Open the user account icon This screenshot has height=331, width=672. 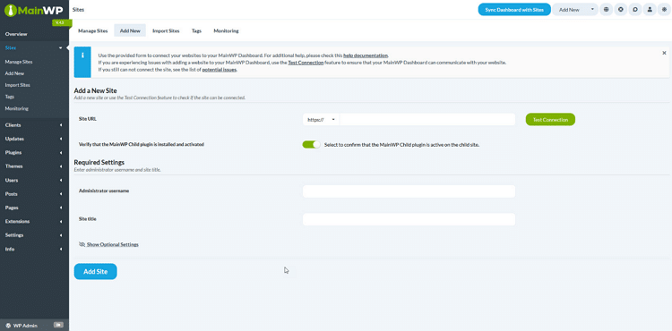pos(650,10)
